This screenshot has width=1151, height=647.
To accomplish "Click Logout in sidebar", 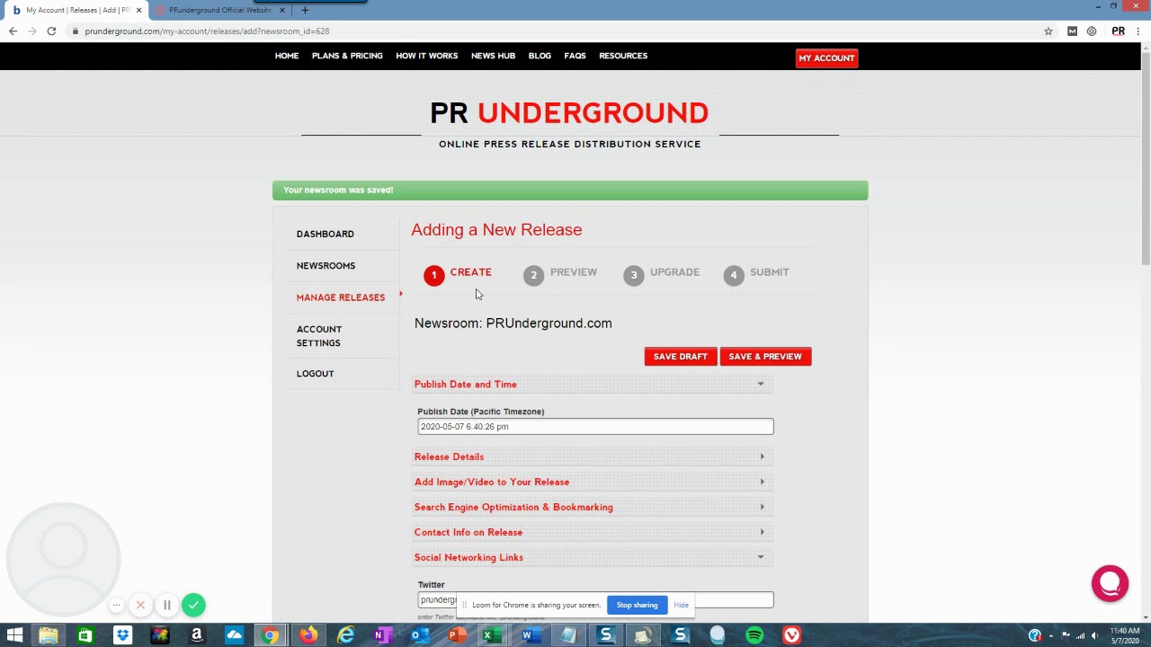I will click(315, 374).
